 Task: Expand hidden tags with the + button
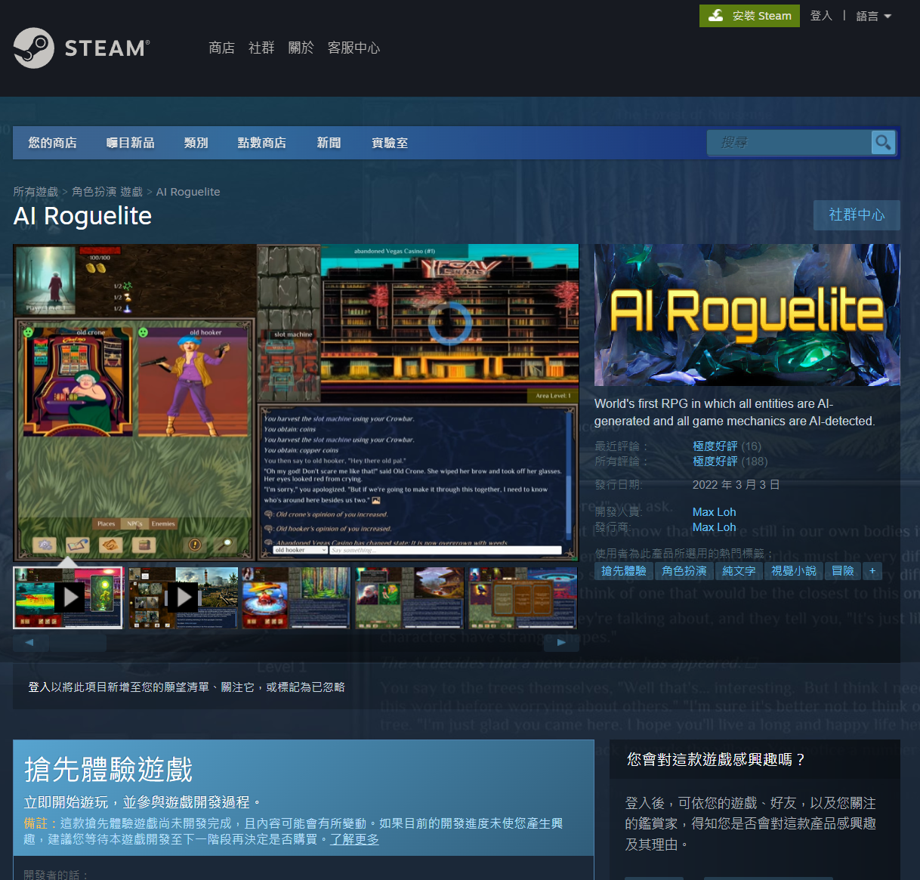[872, 570]
